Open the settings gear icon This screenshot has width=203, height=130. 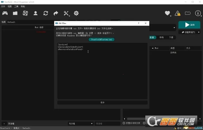(x=76, y=13)
